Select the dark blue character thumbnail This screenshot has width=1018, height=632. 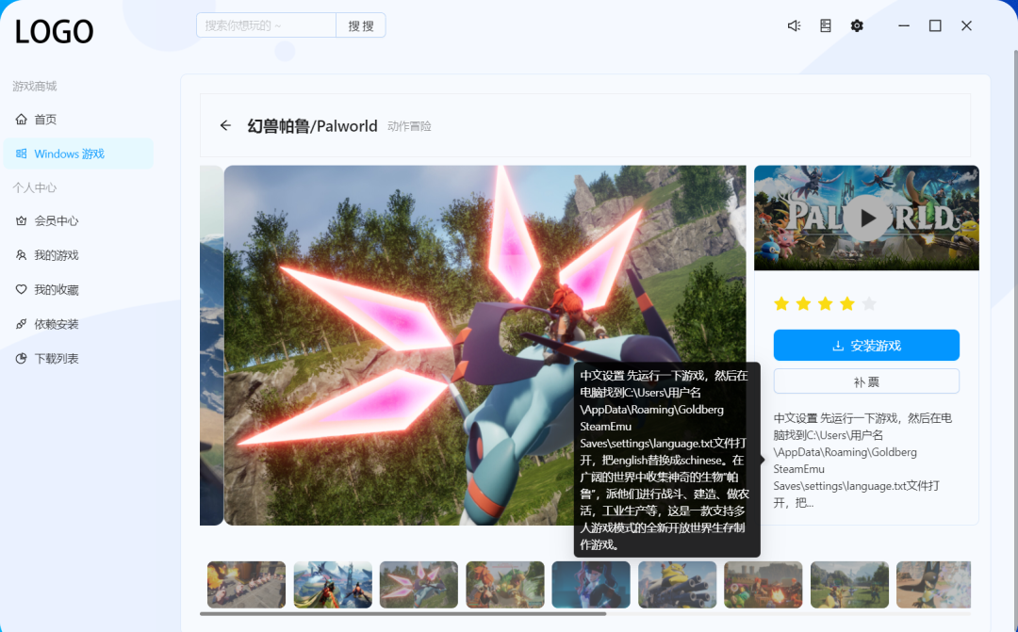coord(591,585)
